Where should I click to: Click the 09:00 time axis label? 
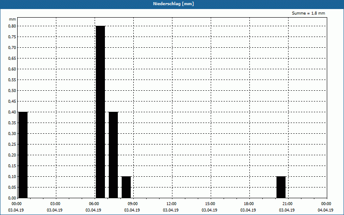pos(133,204)
